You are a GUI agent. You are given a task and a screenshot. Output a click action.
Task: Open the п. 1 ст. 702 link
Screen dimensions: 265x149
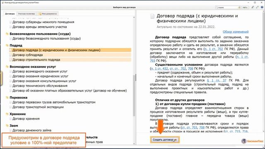coord(214,49)
